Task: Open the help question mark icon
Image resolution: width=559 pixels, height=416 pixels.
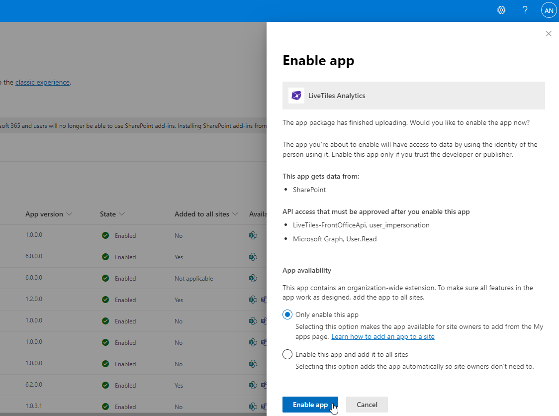Action: 525,10
